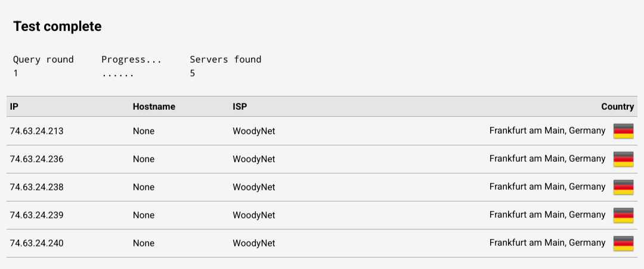This screenshot has height=269, width=644.
Task: Click the Hostname column header
Action: 154,107
